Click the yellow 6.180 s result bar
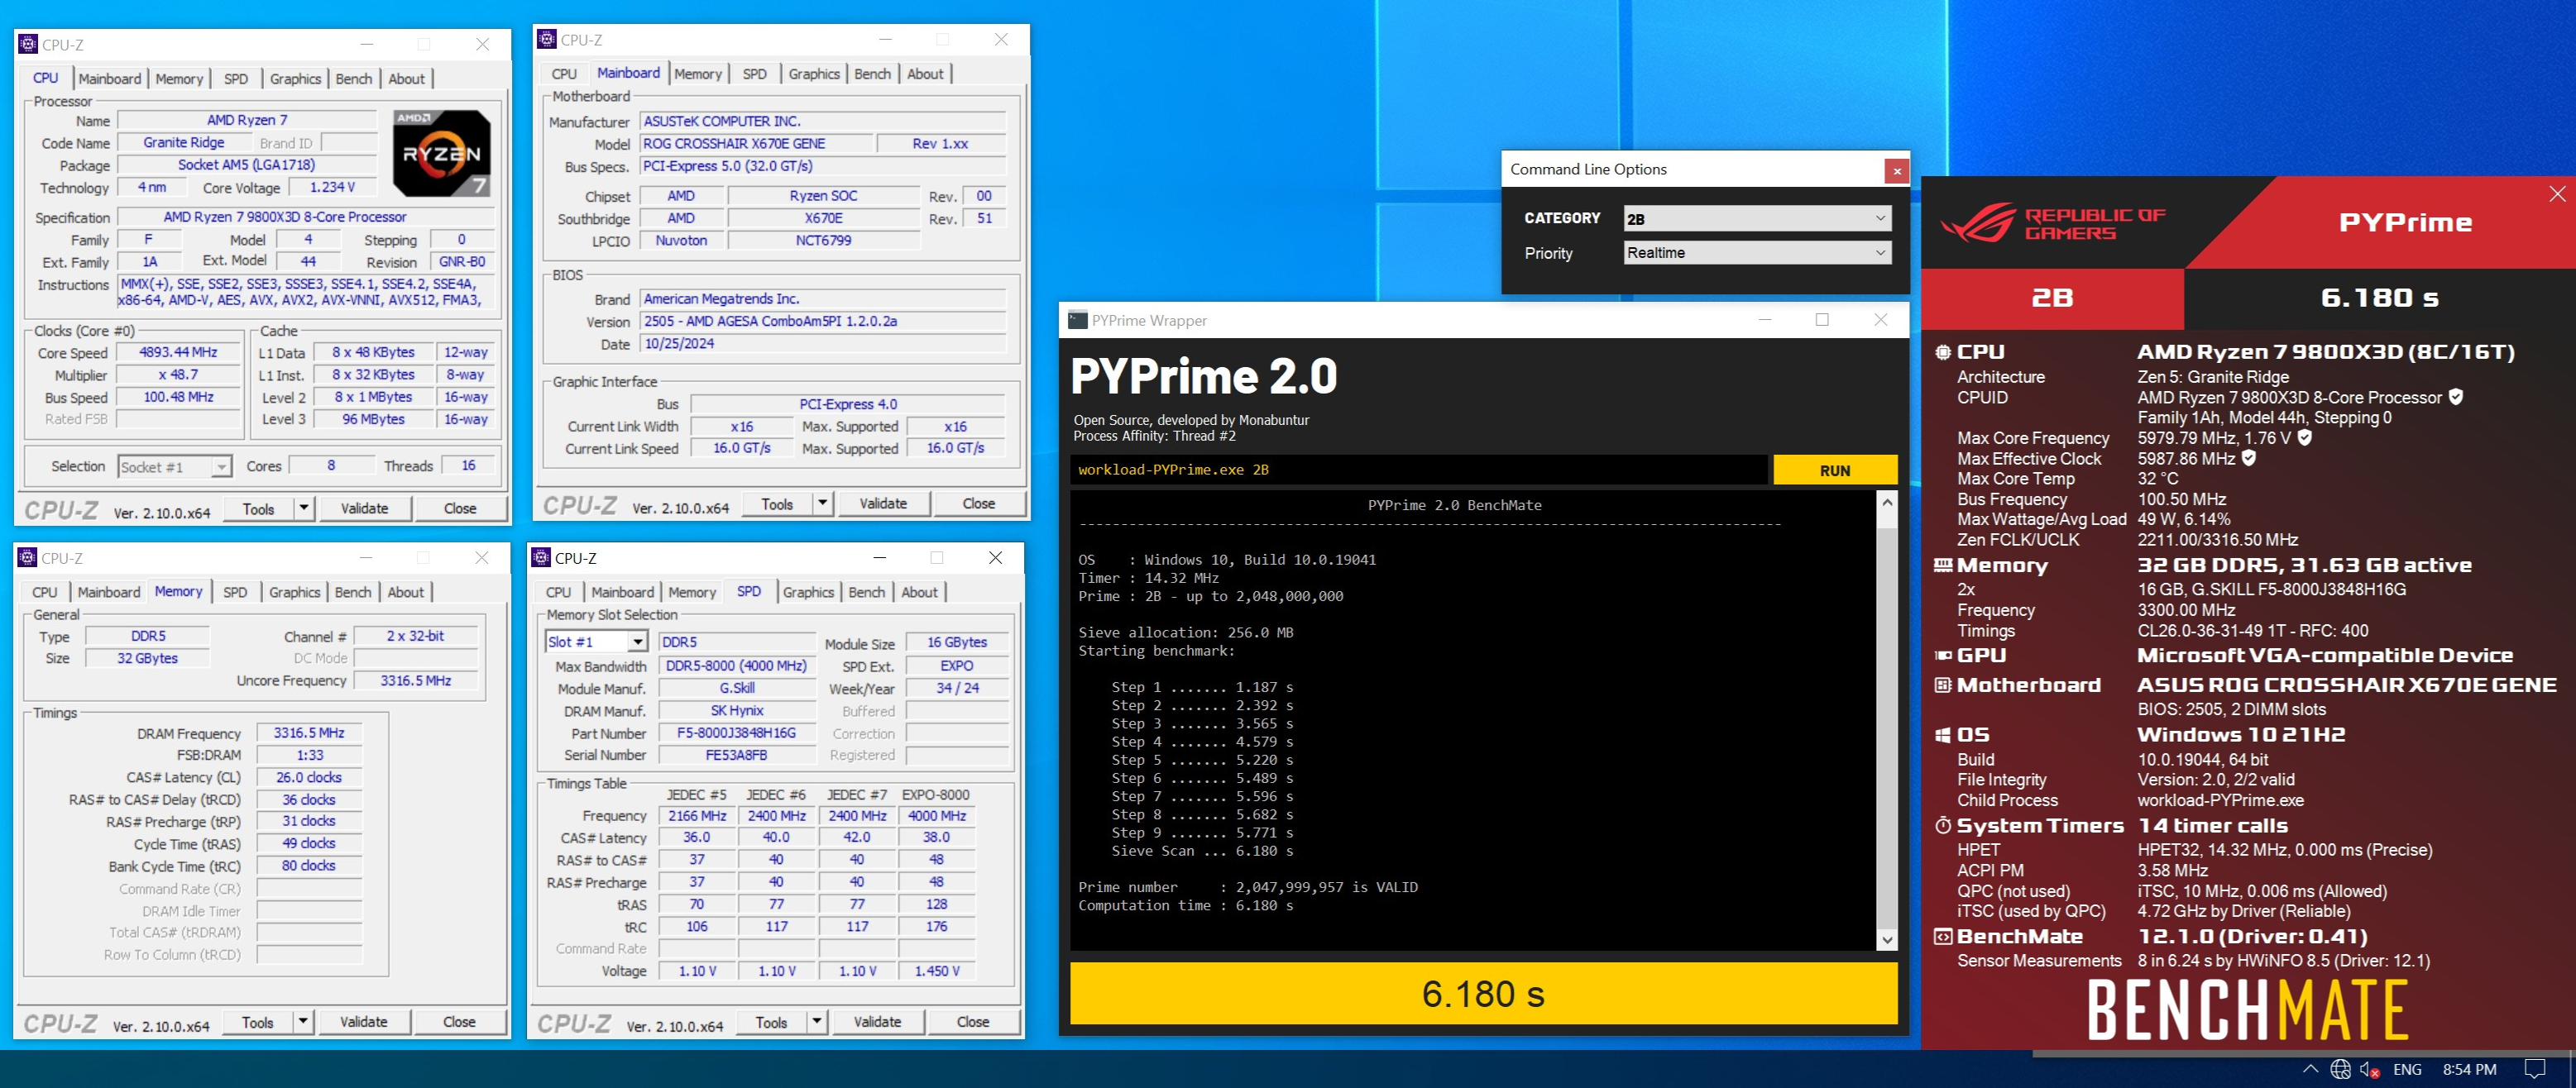This screenshot has height=1088, width=2576. (1483, 994)
